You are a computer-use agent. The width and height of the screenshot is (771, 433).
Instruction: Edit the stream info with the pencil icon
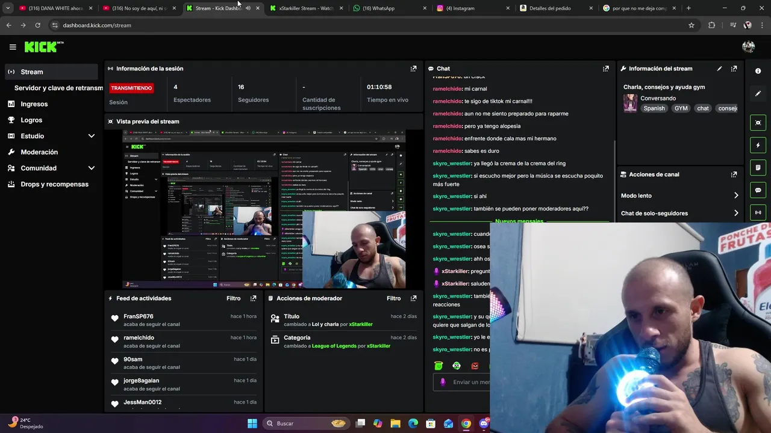(x=719, y=69)
